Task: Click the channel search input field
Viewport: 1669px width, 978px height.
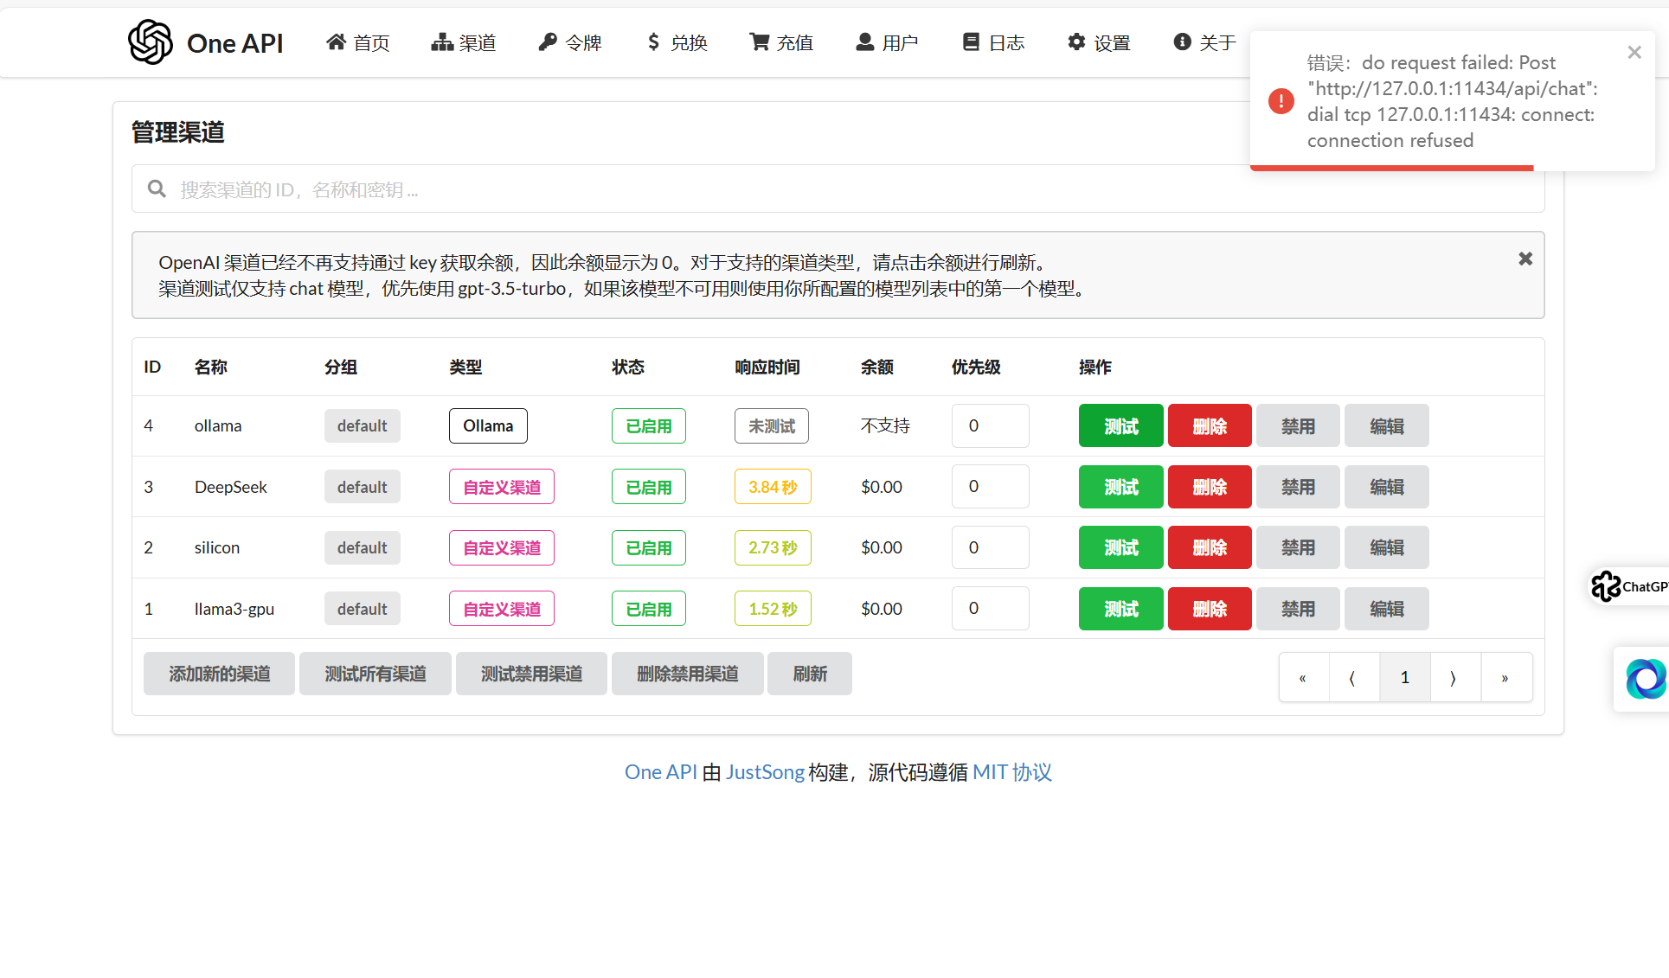Action: click(x=838, y=189)
